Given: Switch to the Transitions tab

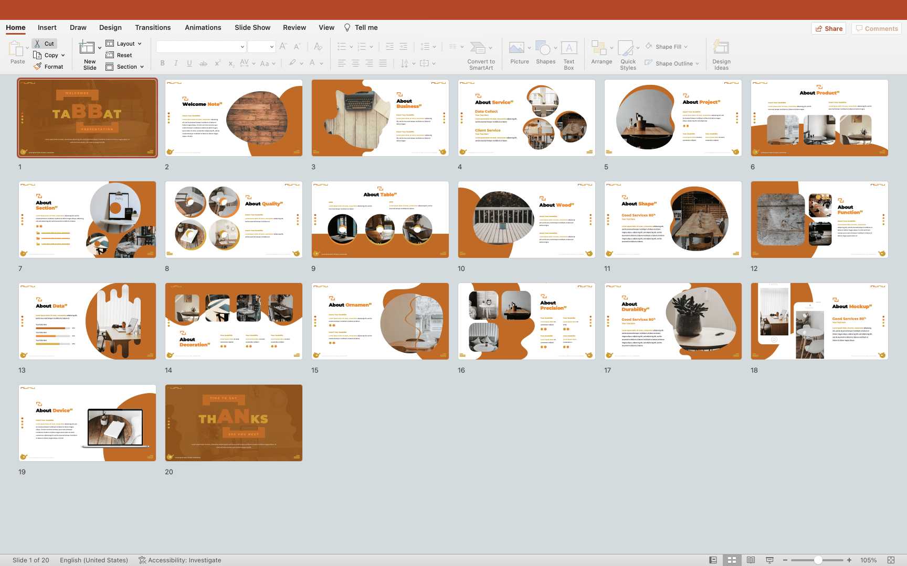Looking at the screenshot, I should point(152,28).
